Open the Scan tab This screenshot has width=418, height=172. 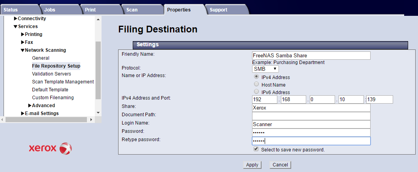(132, 9)
